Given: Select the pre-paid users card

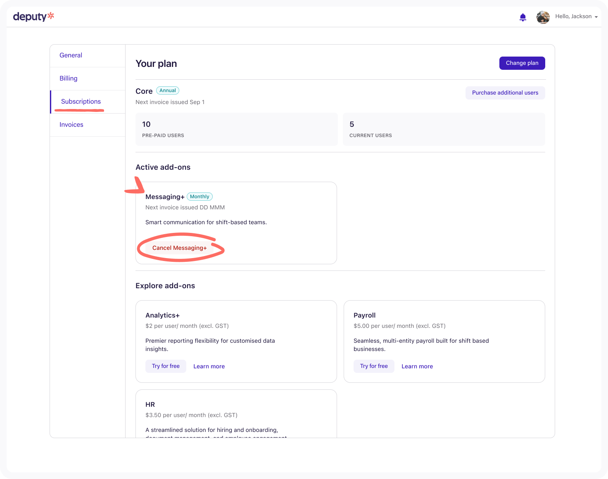Looking at the screenshot, I should pyautogui.click(x=236, y=129).
